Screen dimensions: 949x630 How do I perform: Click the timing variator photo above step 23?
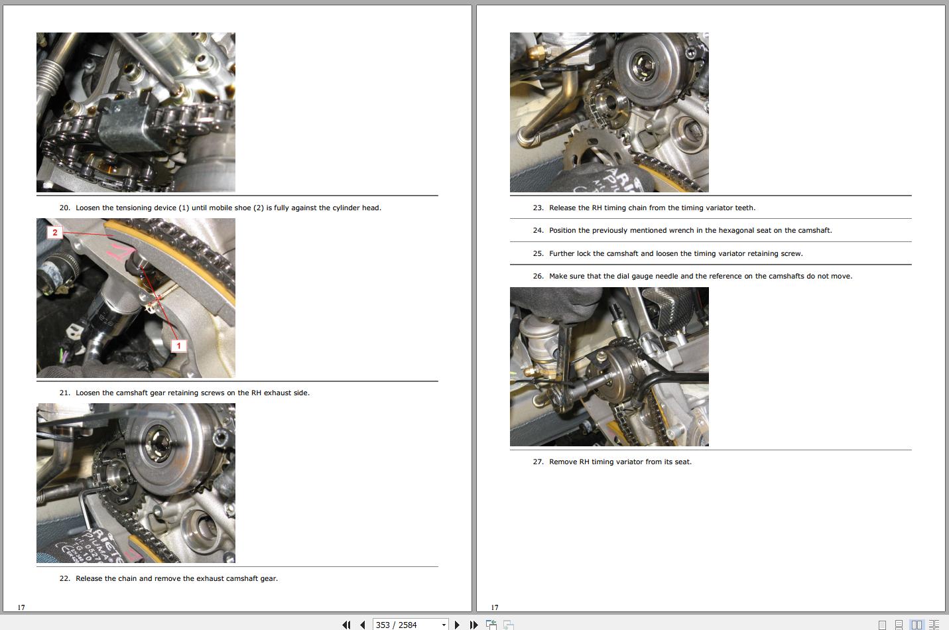(x=609, y=112)
